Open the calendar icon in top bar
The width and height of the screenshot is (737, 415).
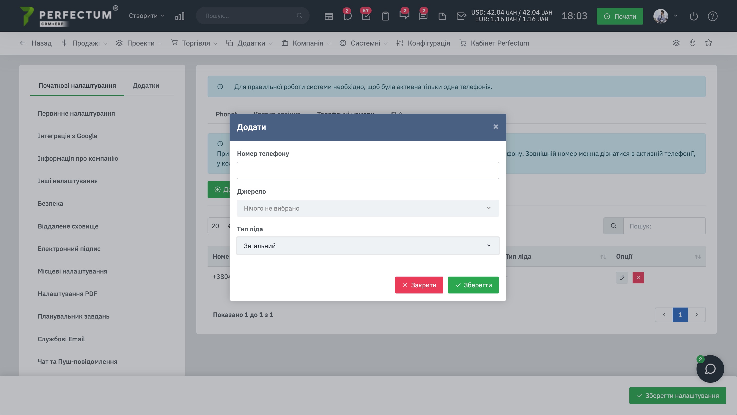329,16
